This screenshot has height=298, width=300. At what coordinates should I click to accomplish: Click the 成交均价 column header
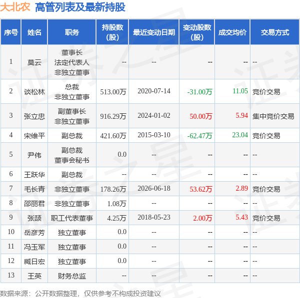click(x=232, y=32)
